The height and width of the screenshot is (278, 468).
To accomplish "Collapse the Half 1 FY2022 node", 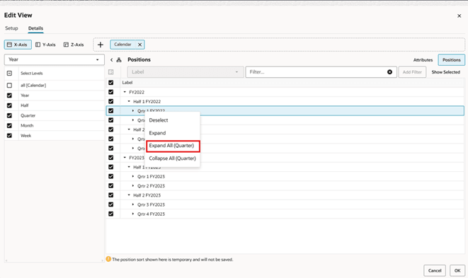I will (129, 101).
